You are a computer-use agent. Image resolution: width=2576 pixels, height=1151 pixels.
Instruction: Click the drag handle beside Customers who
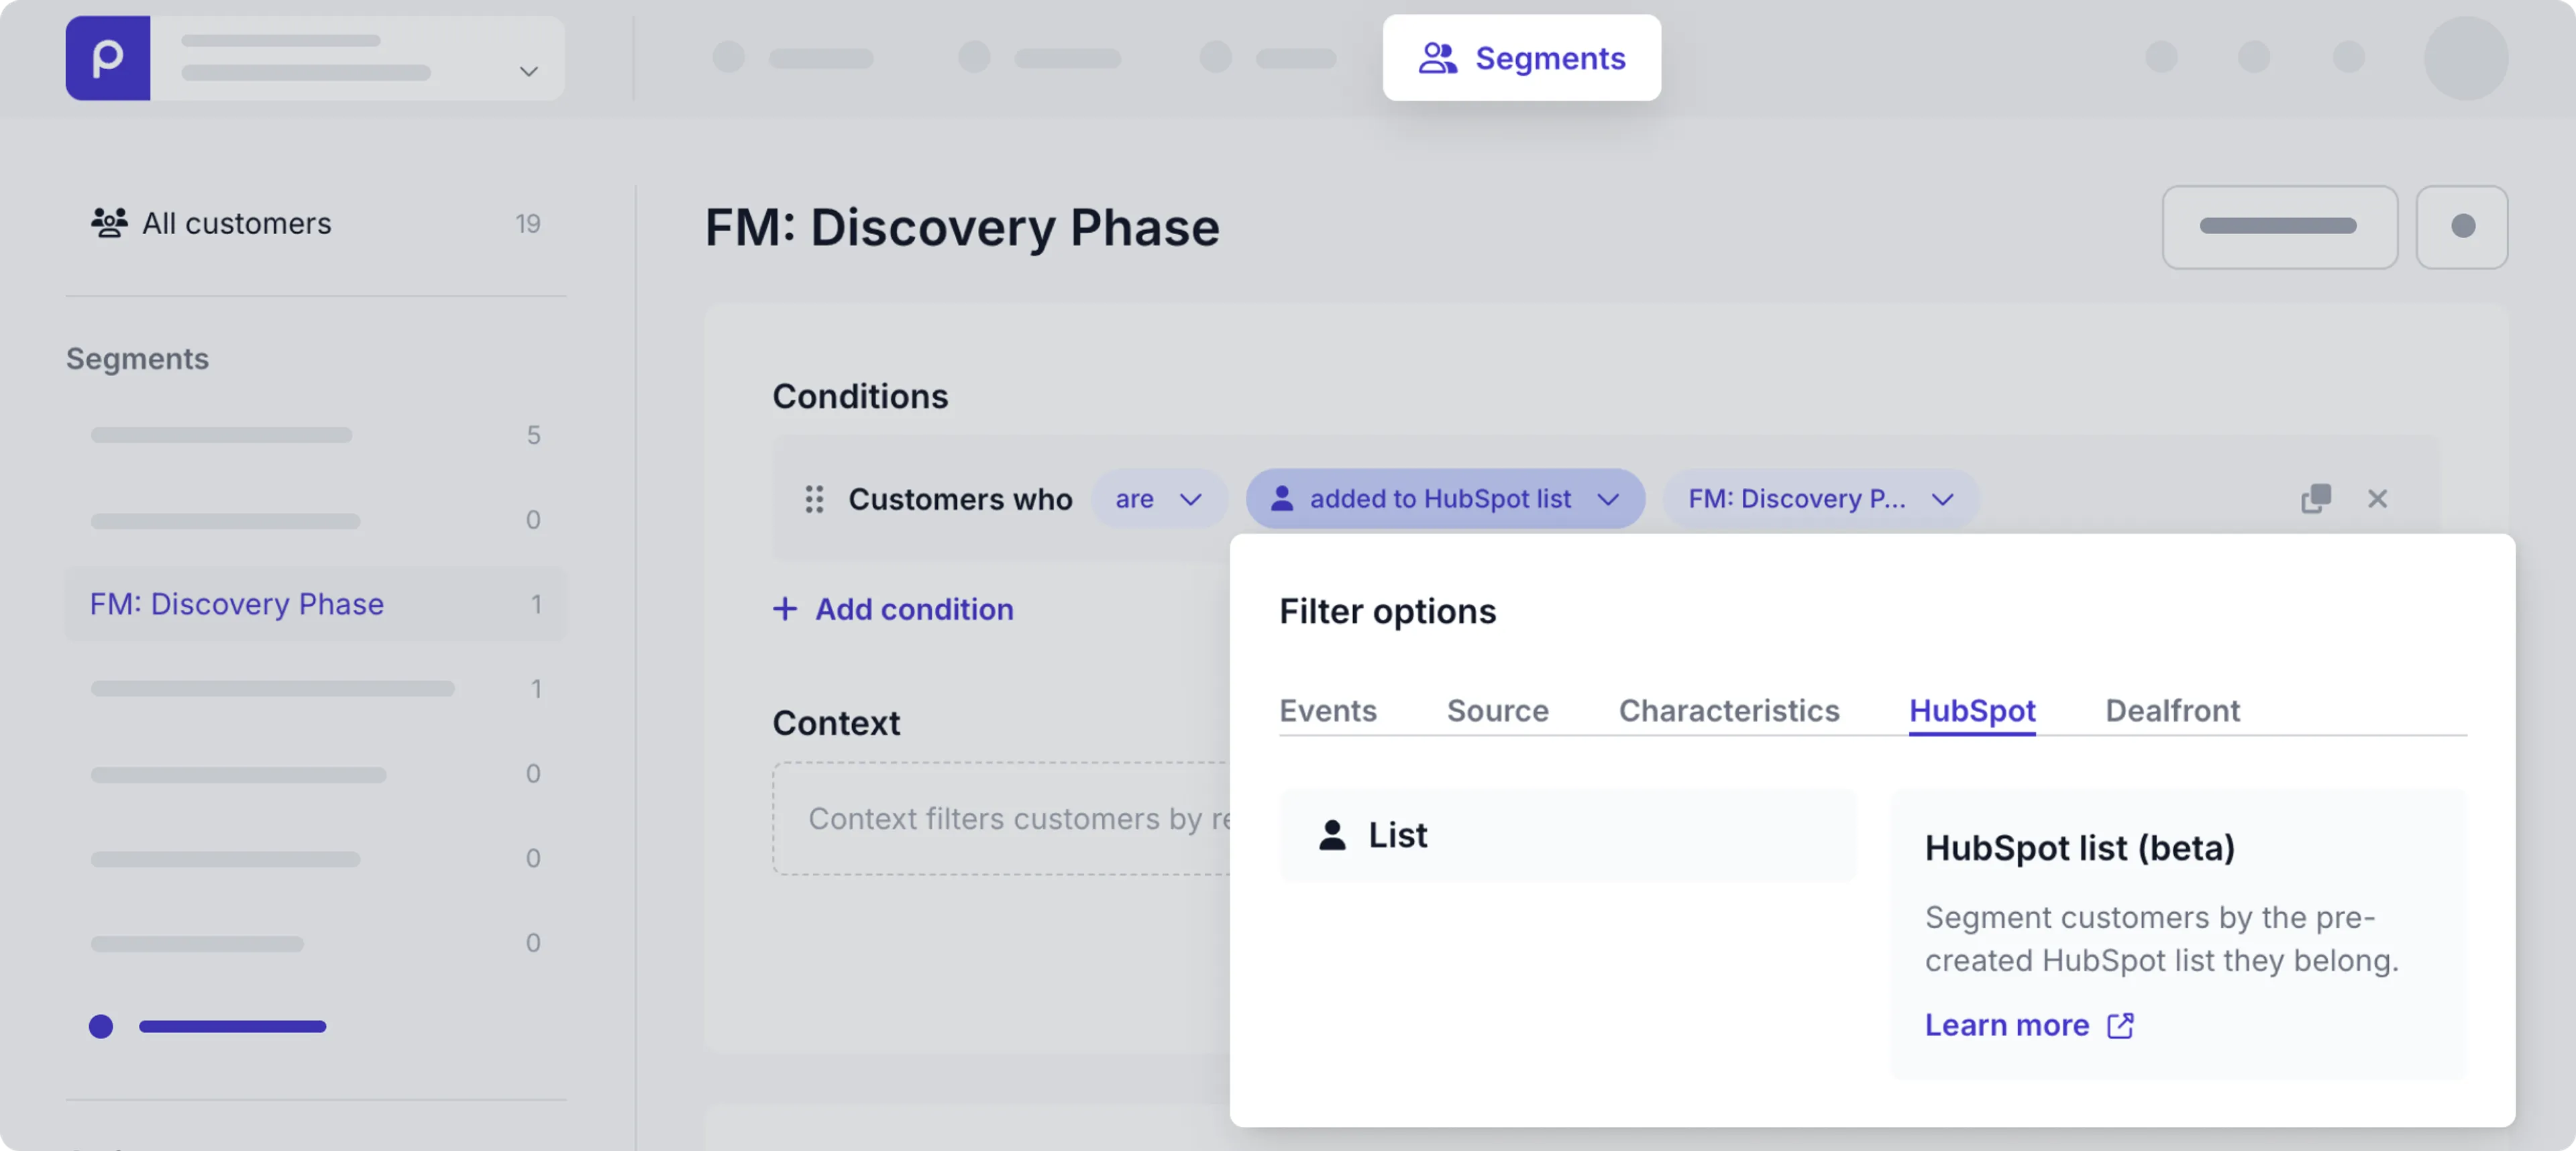pos(814,499)
